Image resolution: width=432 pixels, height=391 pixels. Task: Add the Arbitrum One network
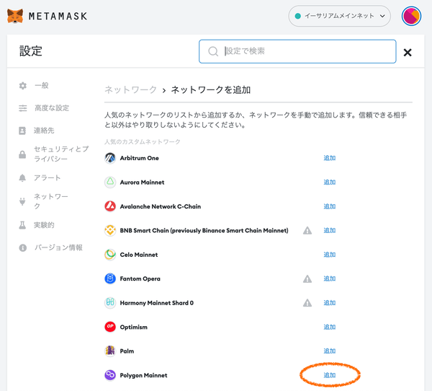coord(330,158)
